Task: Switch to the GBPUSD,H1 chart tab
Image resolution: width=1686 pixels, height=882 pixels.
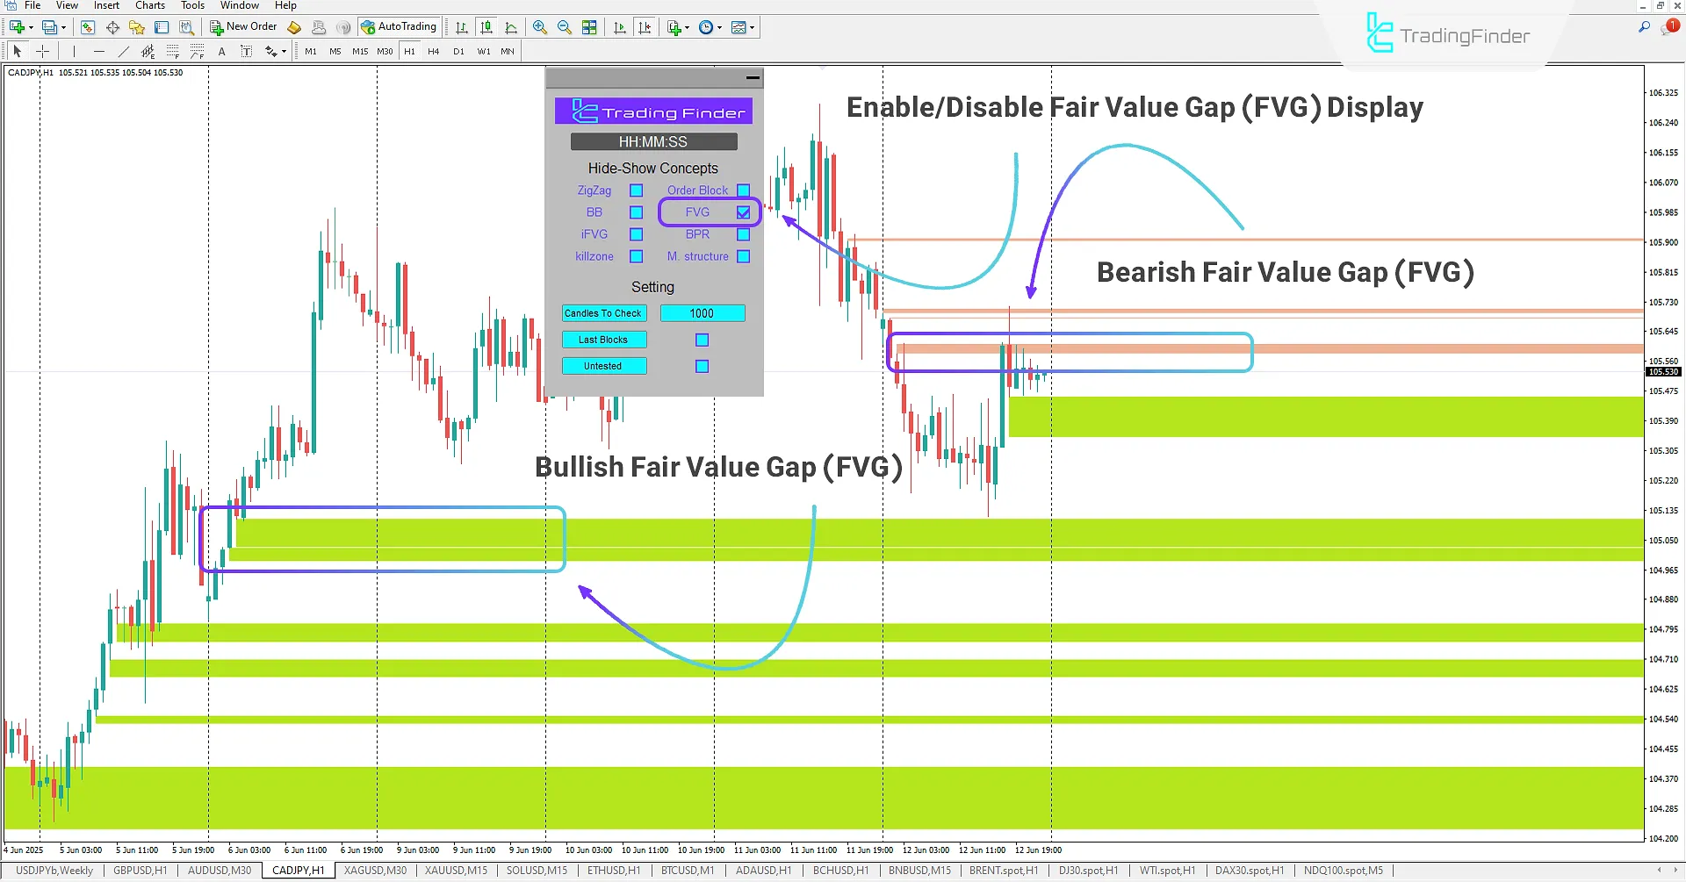Action: 140,870
